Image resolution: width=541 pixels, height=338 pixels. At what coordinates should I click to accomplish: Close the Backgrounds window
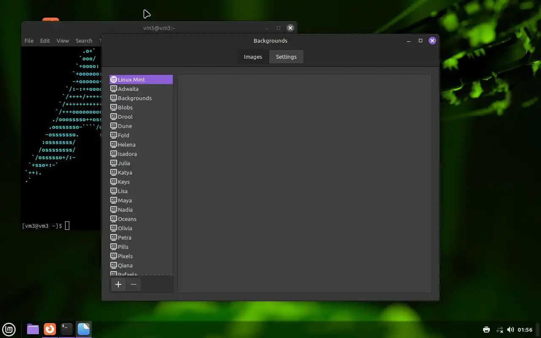click(x=432, y=41)
